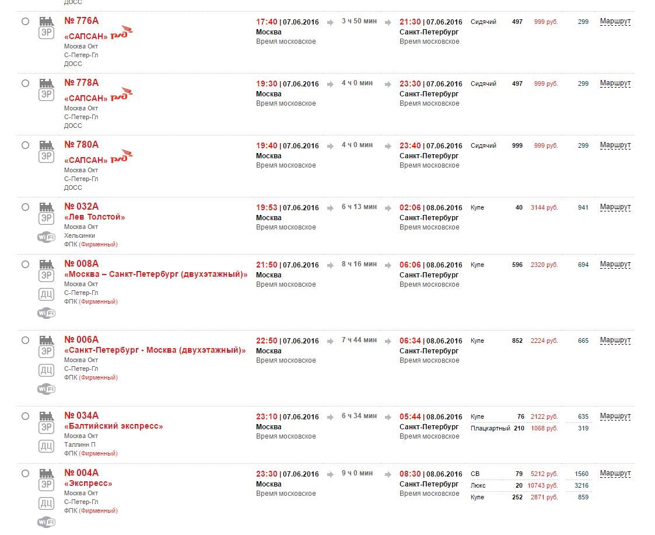Click Плацкартный 1068 руб. price on train 034А

pos(544,429)
